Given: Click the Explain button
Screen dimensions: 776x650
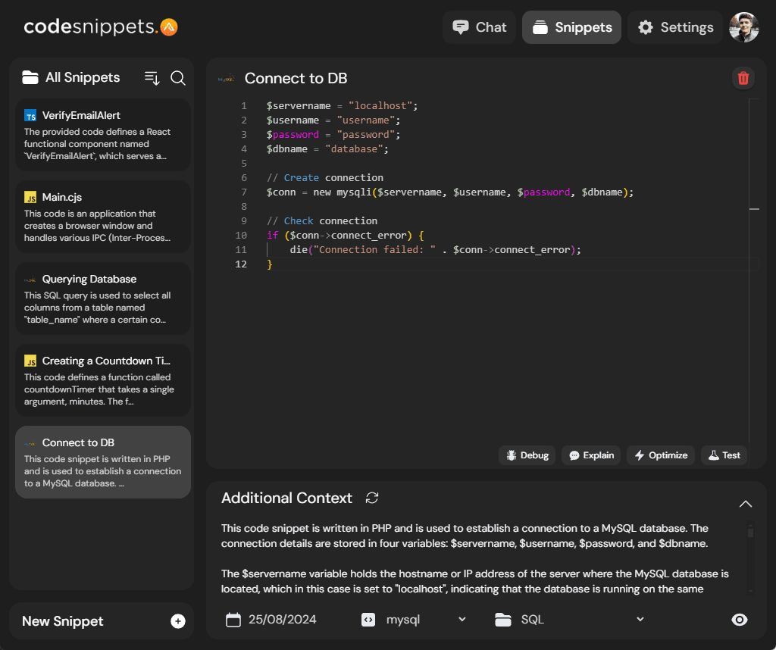Looking at the screenshot, I should click(x=591, y=455).
